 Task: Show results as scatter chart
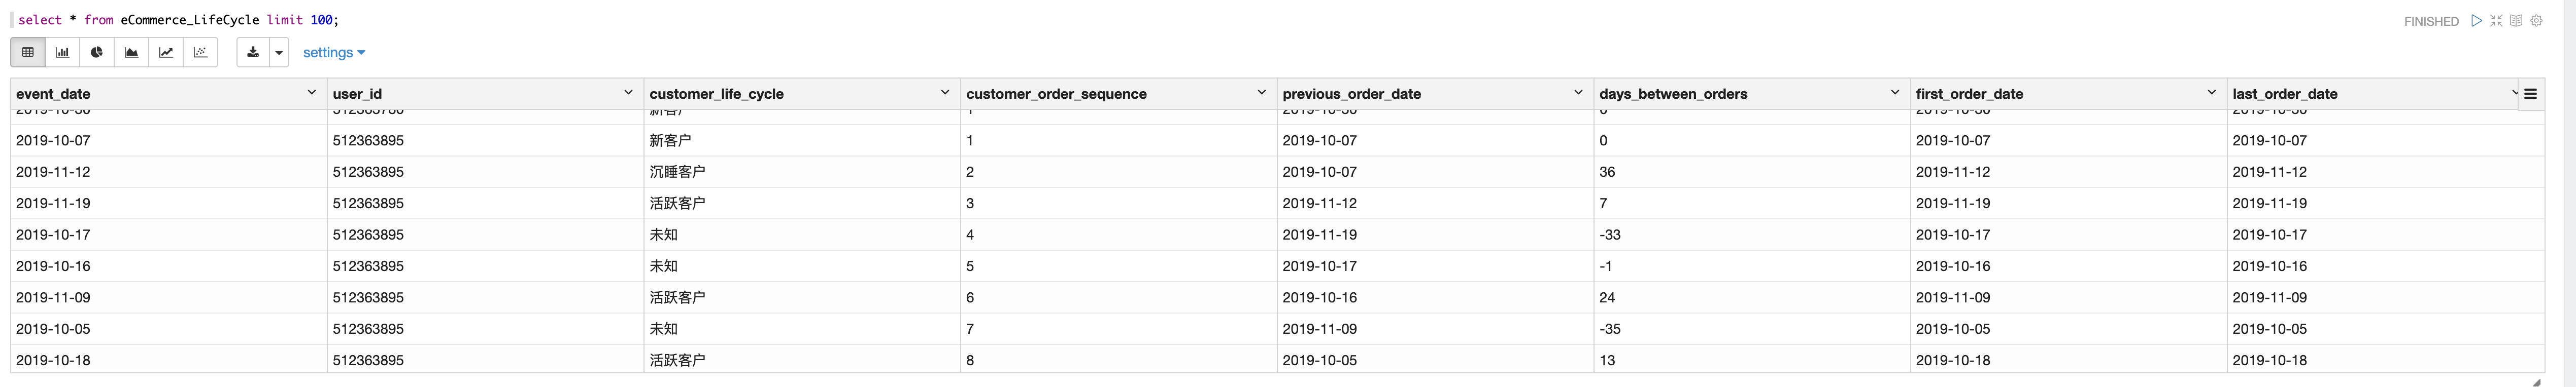point(200,53)
